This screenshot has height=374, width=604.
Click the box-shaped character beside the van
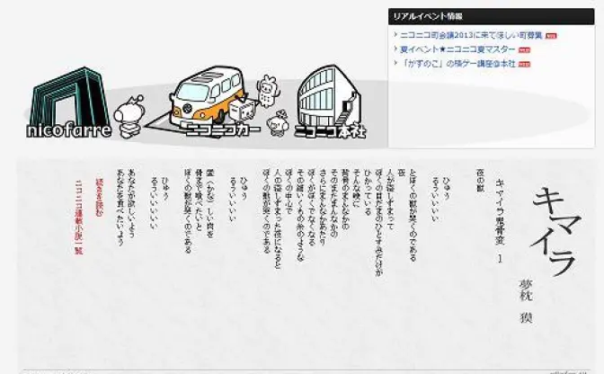pos(243,110)
